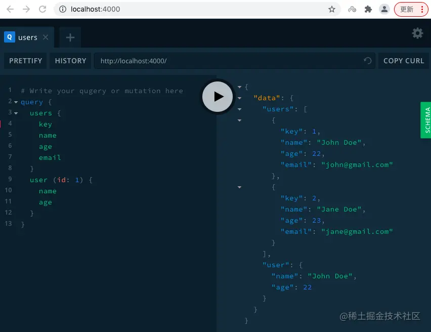
Task: Collapse the users array in the response
Action: click(239, 109)
